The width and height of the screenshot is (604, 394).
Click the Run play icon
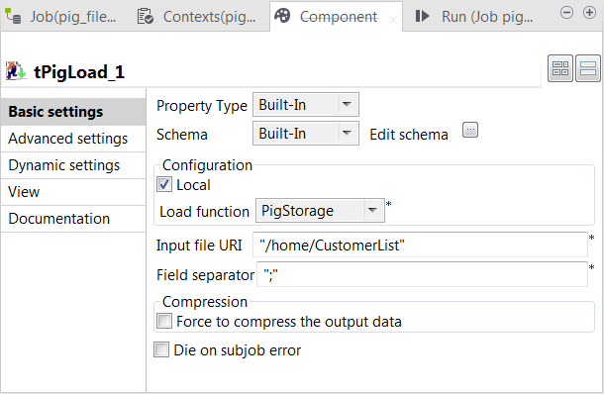[x=422, y=16]
